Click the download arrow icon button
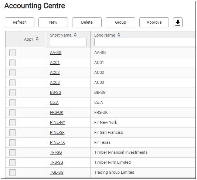The height and width of the screenshot is (180, 197). (178, 22)
